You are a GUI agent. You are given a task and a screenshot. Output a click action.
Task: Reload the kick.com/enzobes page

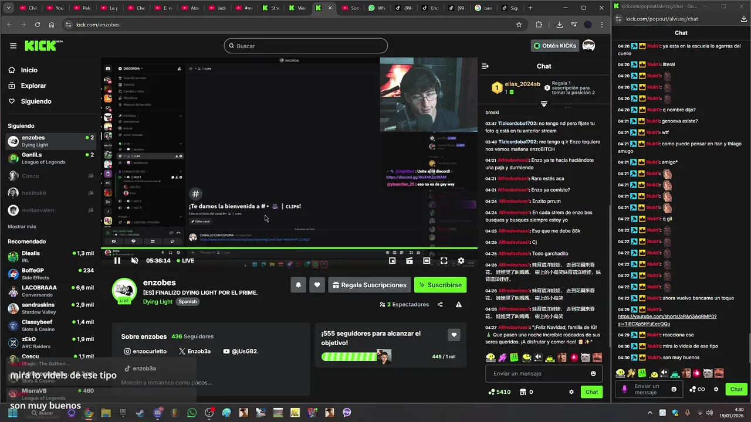[x=38, y=25]
